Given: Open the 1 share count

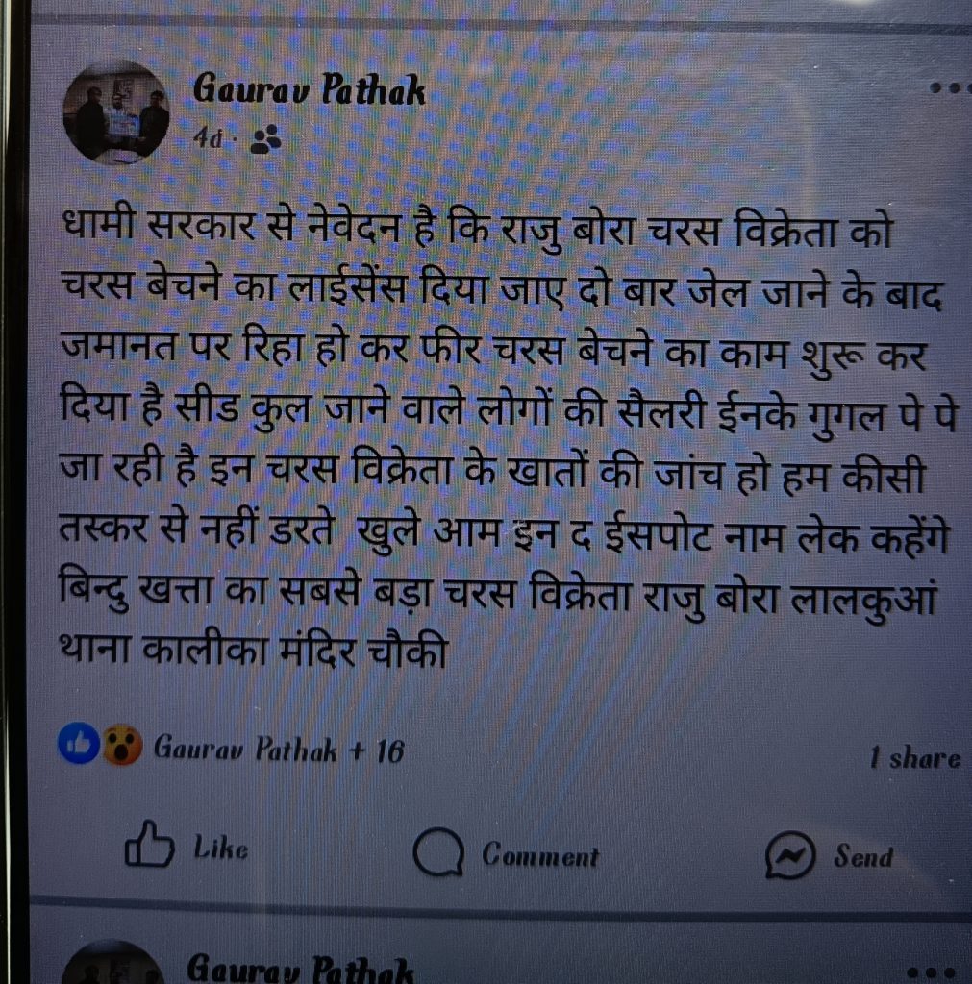Looking at the screenshot, I should click(x=915, y=757).
